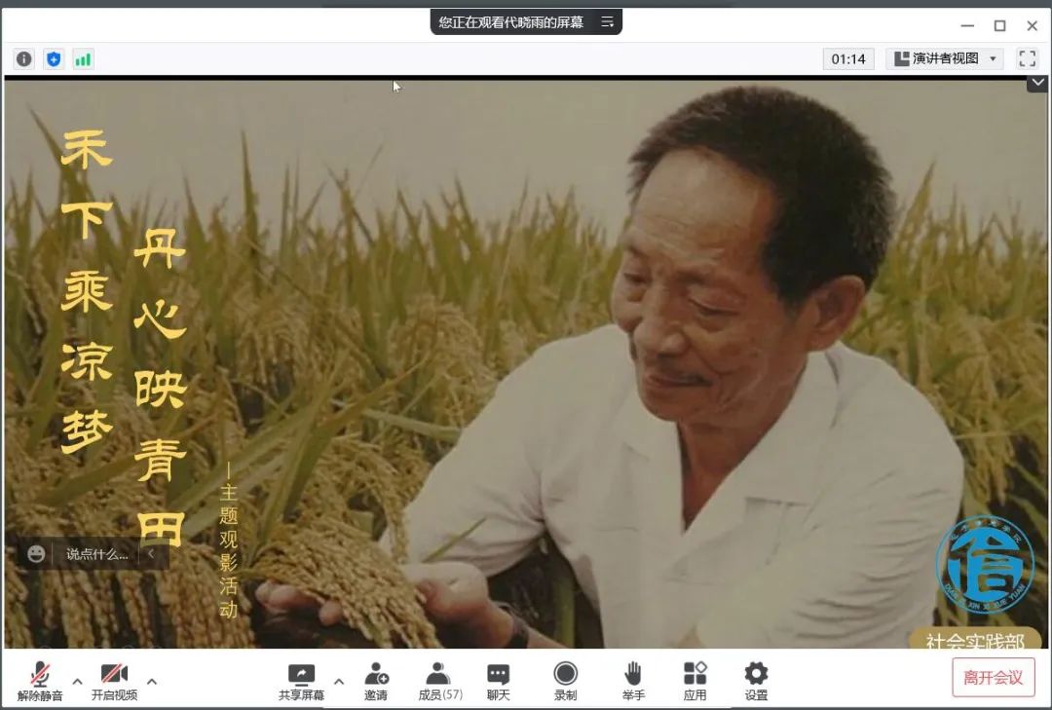The image size is (1052, 710).
Task: Enter full screen mode
Action: 1028,58
